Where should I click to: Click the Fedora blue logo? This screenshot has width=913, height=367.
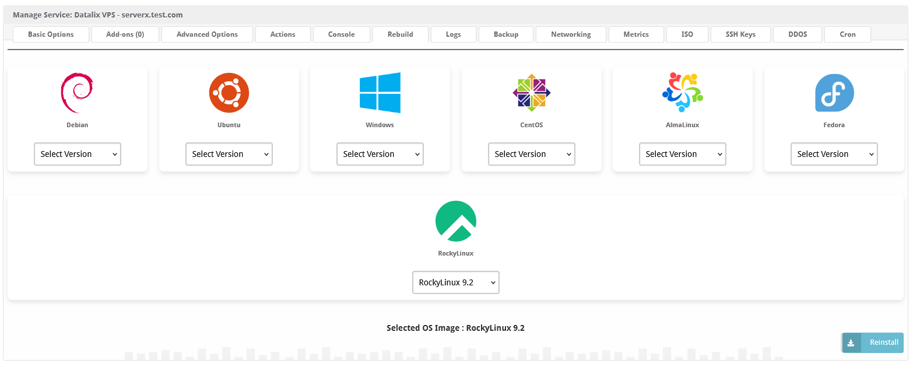click(834, 93)
